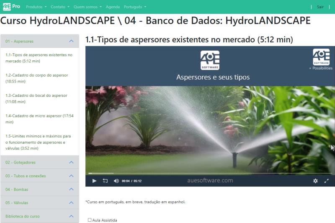Click the centered AuE Software logo above video title
The width and height of the screenshot is (335, 223).
point(210,60)
